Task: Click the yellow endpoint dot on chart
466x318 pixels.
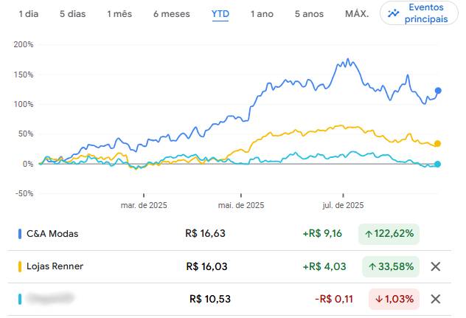Action: pyautogui.click(x=438, y=144)
